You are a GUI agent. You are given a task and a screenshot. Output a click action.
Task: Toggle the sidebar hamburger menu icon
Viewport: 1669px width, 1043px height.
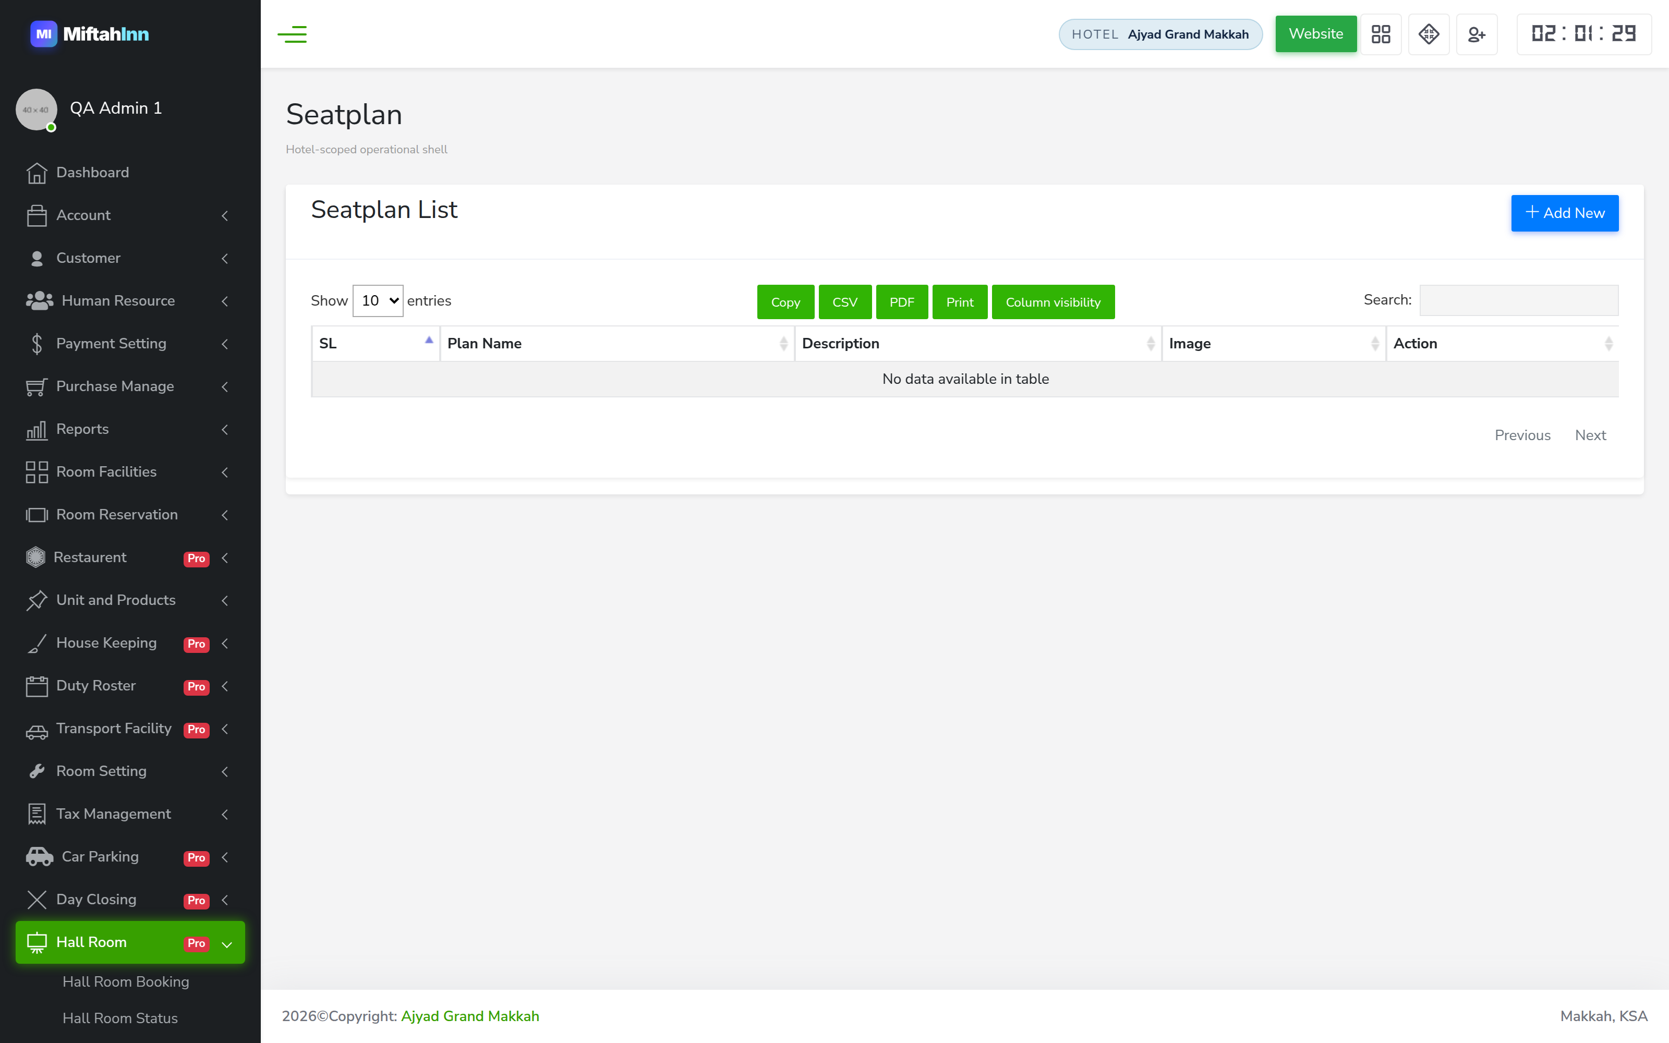(x=292, y=34)
